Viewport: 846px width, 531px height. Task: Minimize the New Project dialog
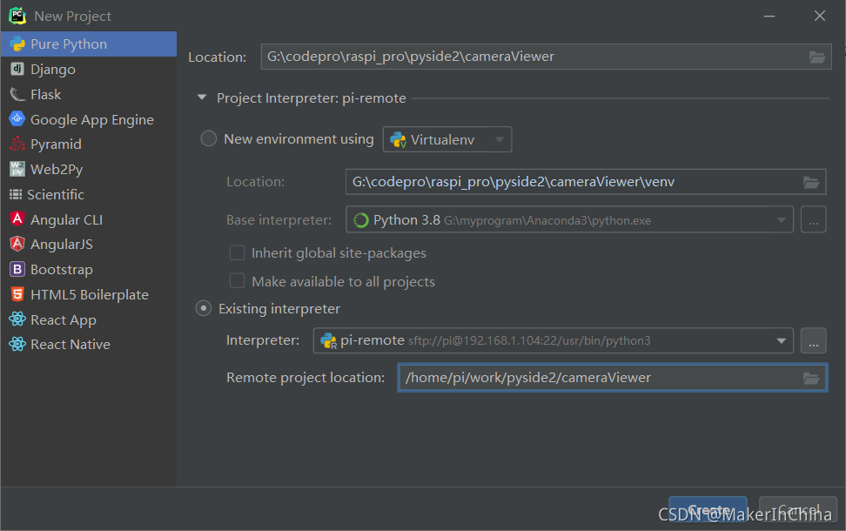(769, 17)
